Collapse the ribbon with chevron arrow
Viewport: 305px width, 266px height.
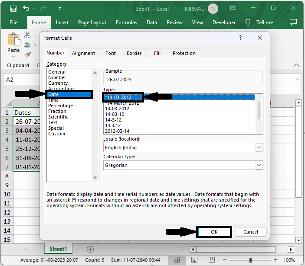(297, 65)
